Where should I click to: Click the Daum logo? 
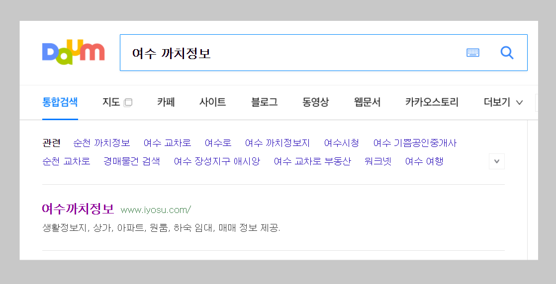[x=74, y=53]
